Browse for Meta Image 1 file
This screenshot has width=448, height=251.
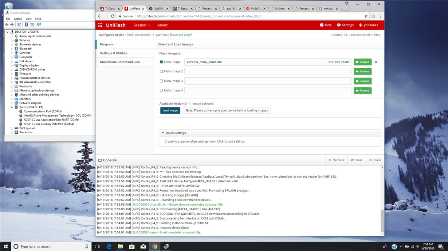tap(362, 62)
